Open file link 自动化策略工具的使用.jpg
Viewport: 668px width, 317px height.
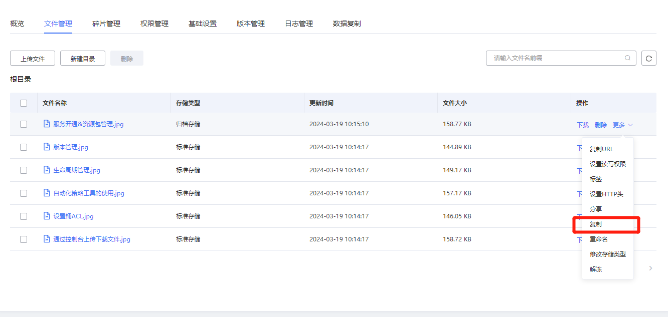(89, 193)
